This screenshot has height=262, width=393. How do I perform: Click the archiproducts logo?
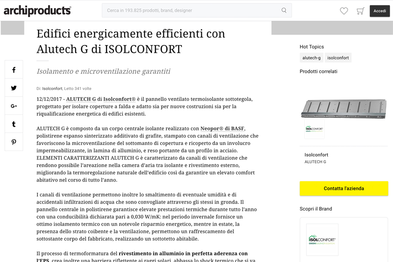[37, 11]
